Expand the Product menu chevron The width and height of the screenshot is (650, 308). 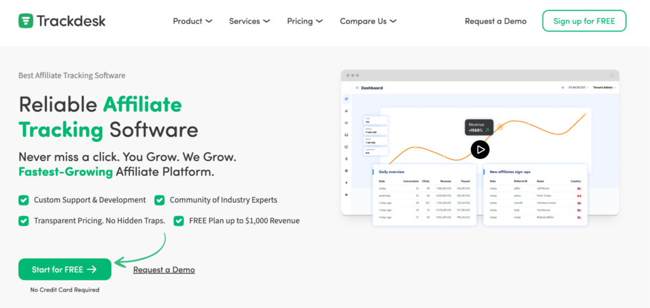(209, 21)
